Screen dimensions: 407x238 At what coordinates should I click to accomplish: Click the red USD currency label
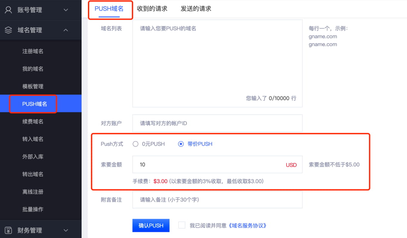[x=291, y=165]
